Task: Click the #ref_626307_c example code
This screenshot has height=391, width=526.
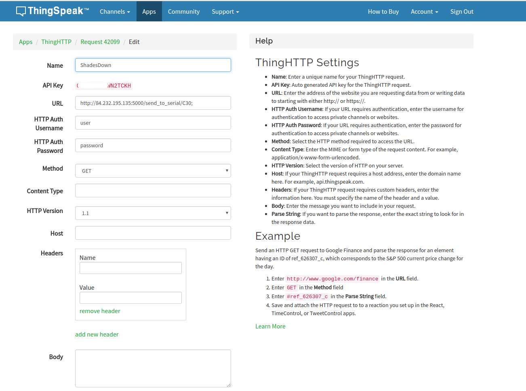Action: [x=307, y=297]
